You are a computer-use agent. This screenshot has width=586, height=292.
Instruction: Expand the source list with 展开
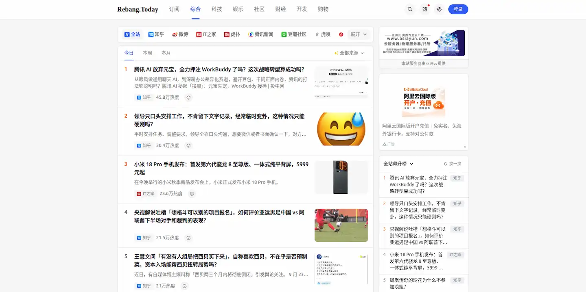(x=359, y=35)
